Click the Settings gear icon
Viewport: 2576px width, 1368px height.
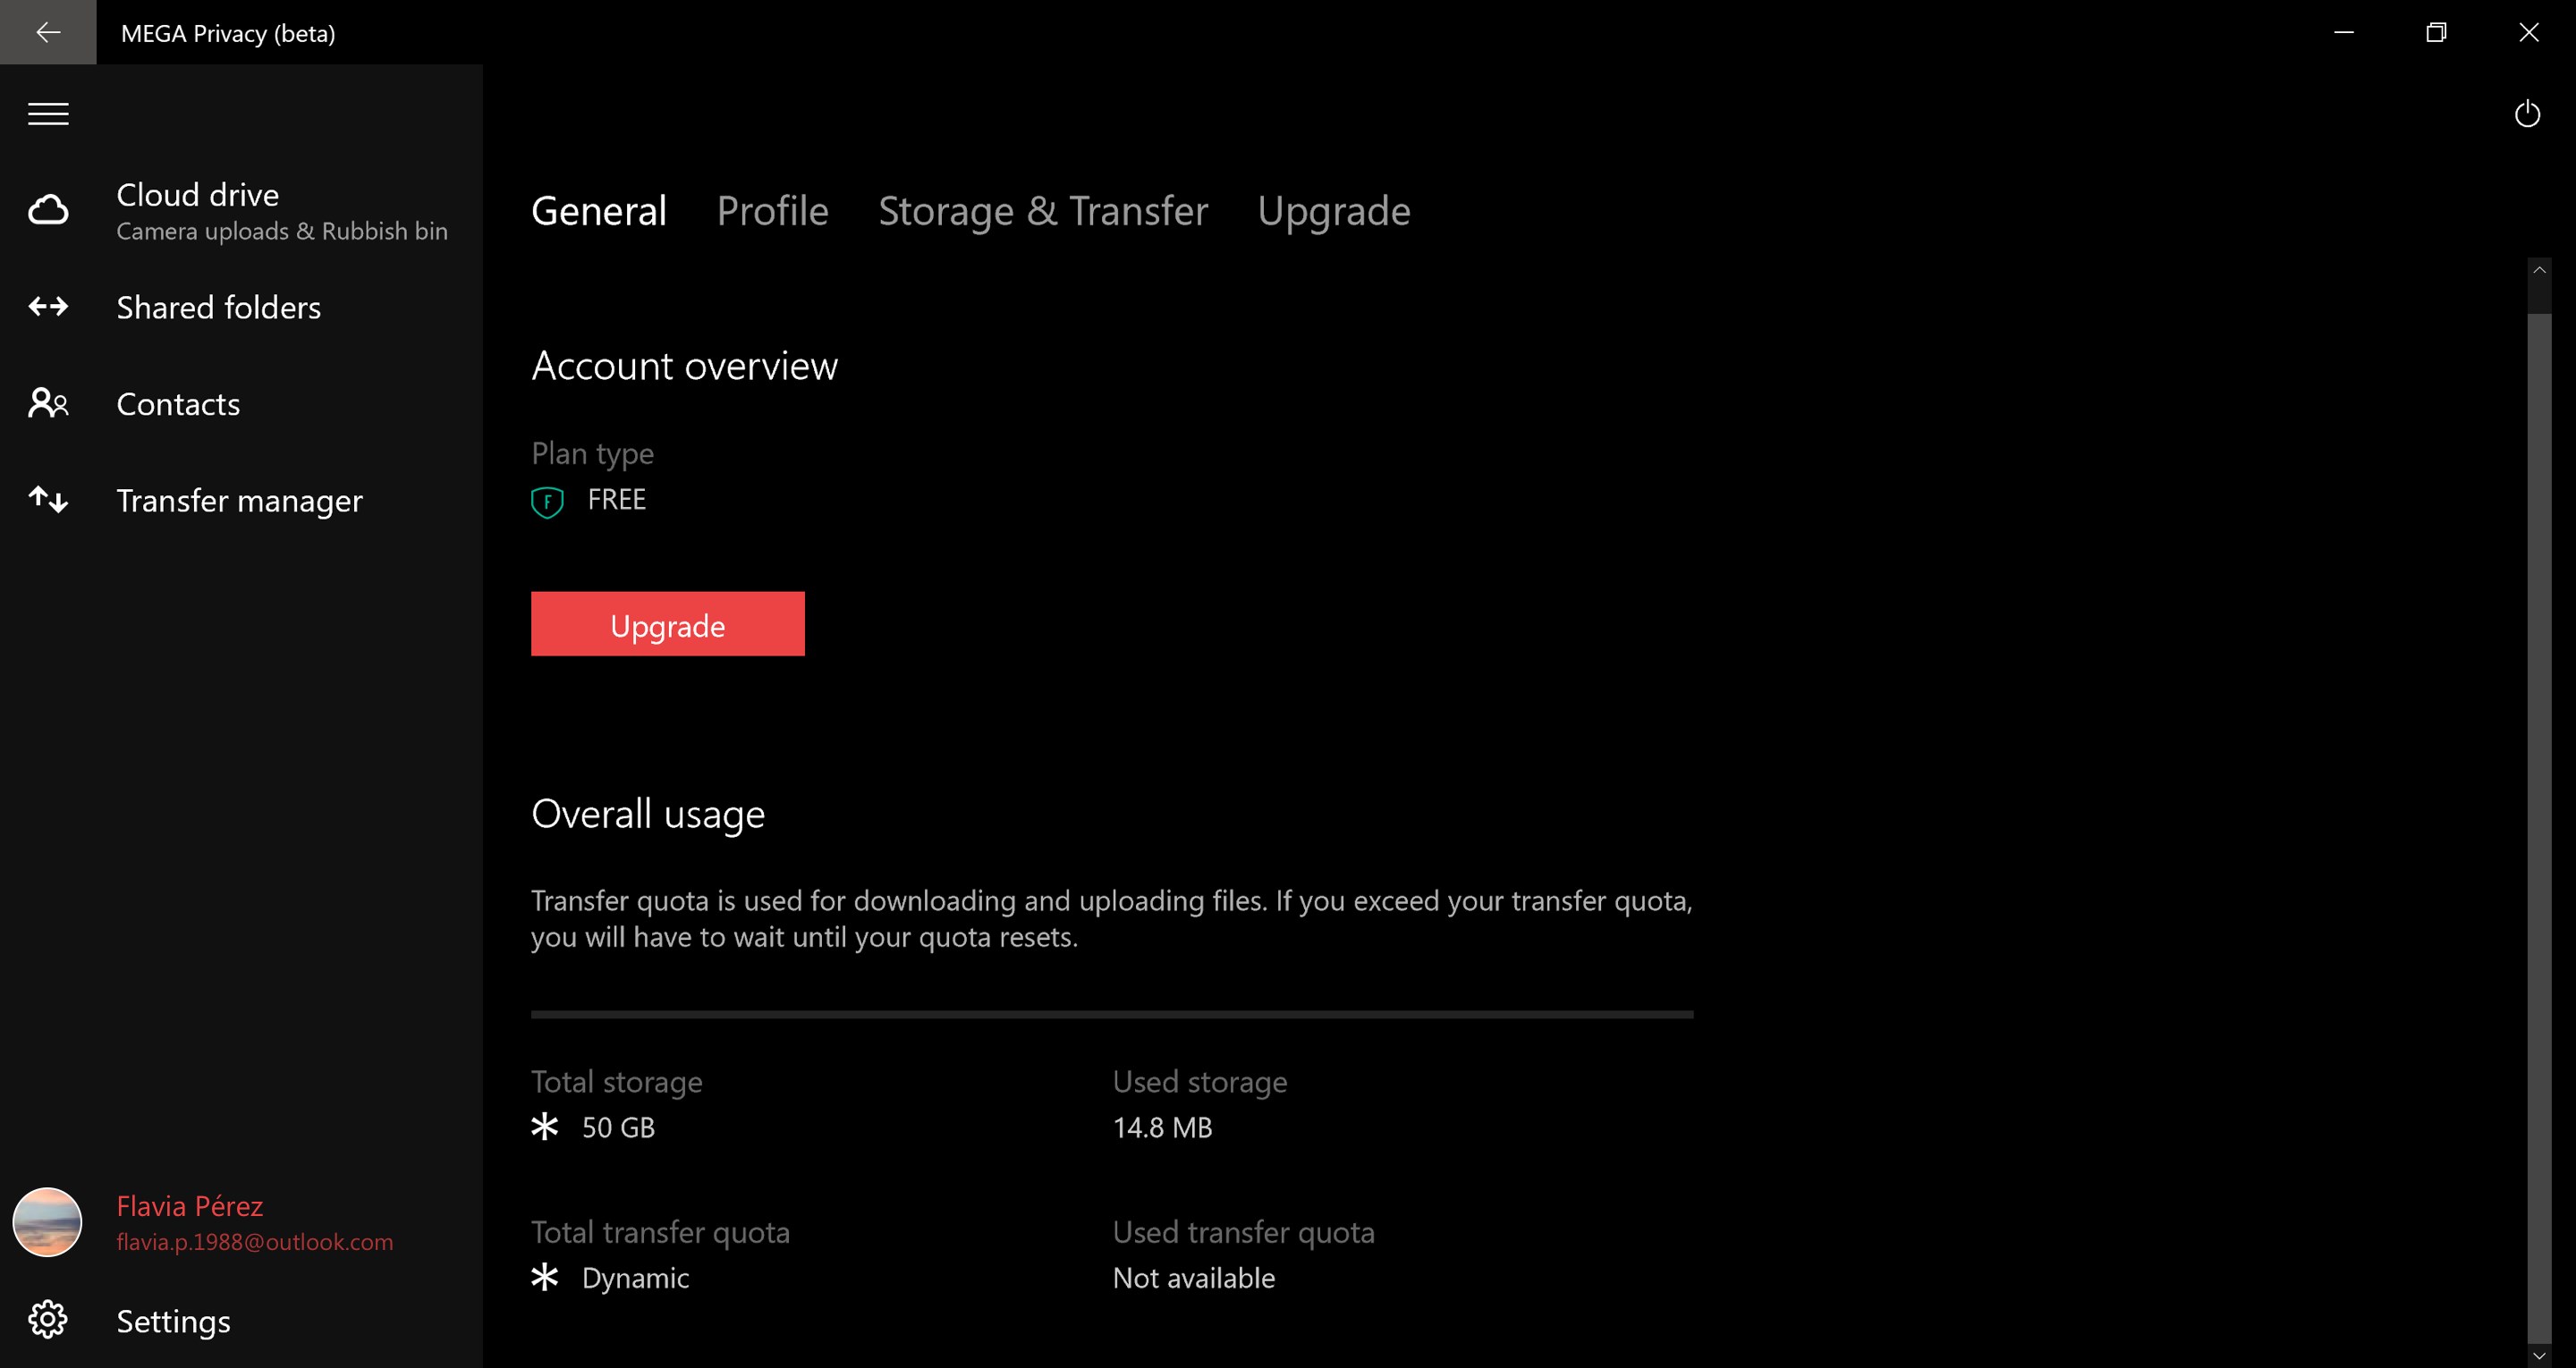[x=48, y=1320]
